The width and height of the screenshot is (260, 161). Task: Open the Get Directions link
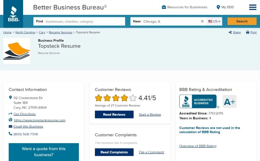point(25,114)
